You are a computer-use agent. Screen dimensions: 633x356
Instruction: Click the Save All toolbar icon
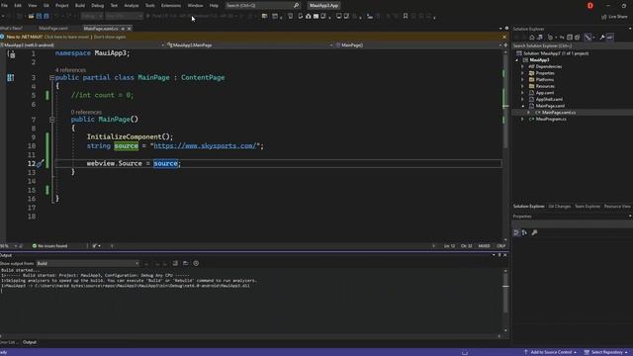46,16
